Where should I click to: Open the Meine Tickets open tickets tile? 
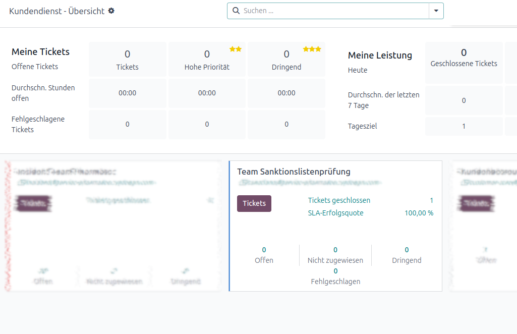click(127, 60)
